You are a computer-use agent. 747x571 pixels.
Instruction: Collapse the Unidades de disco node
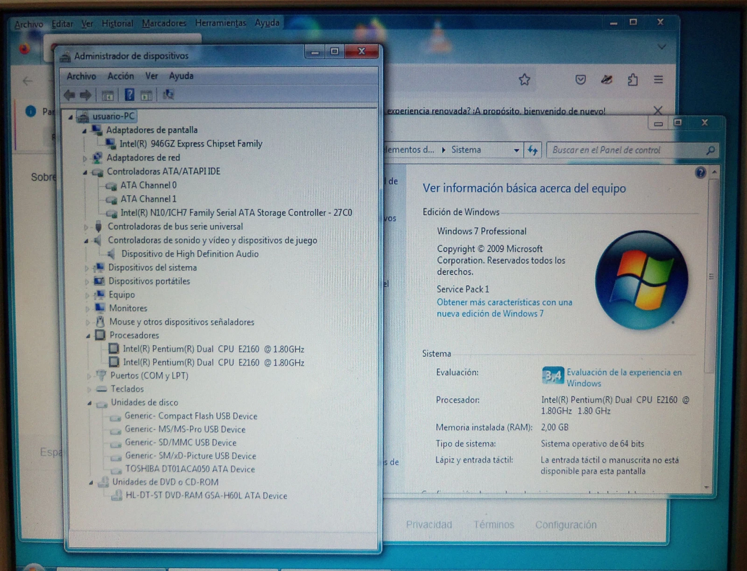pos(89,403)
